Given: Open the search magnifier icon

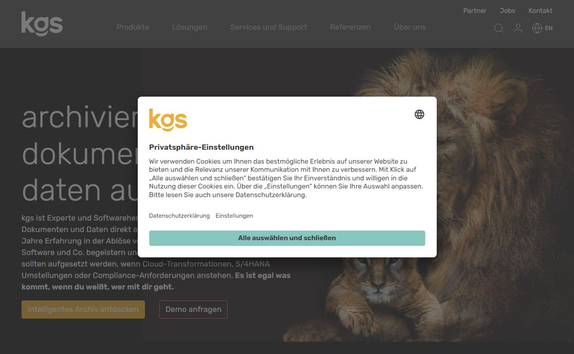Looking at the screenshot, I should coord(499,28).
